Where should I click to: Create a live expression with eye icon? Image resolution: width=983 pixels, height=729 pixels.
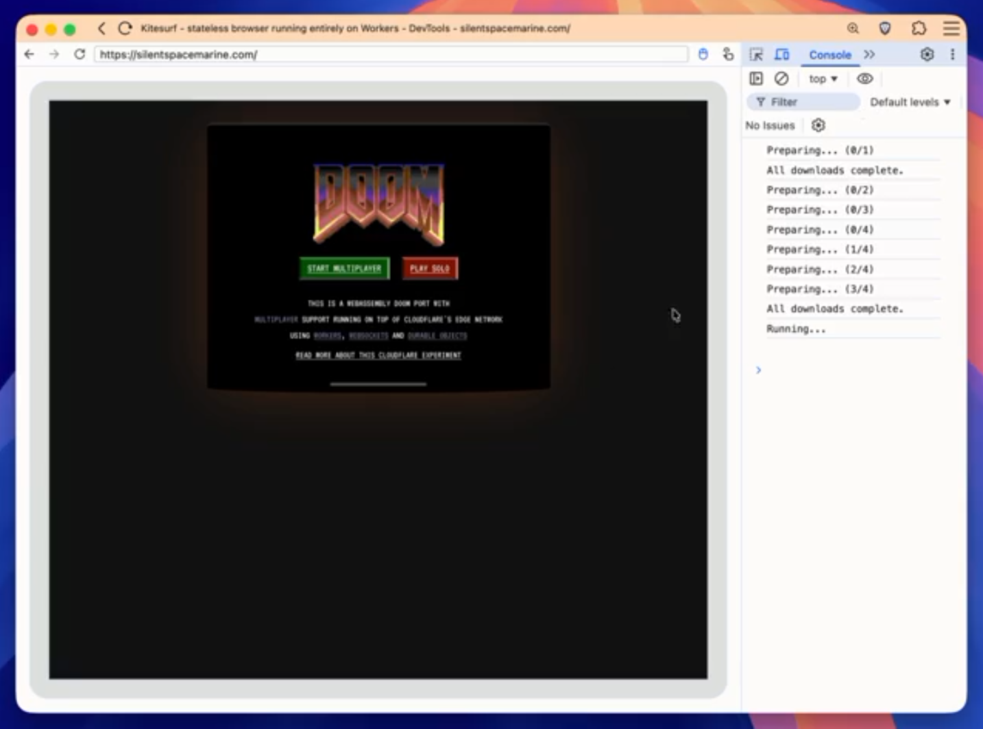(865, 79)
